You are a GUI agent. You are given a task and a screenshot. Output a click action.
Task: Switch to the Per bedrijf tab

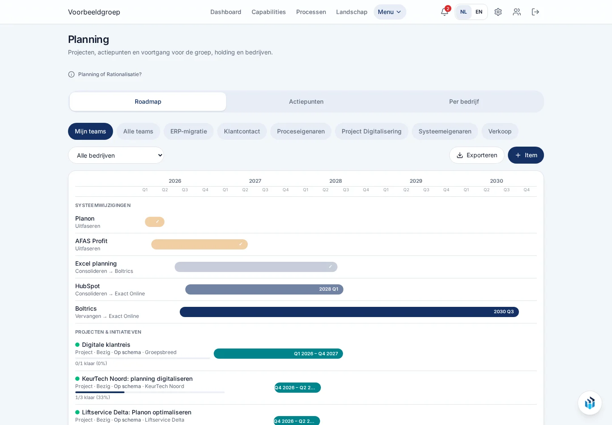point(464,102)
